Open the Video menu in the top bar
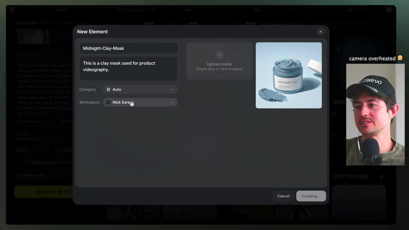The image size is (409, 230). [61, 10]
